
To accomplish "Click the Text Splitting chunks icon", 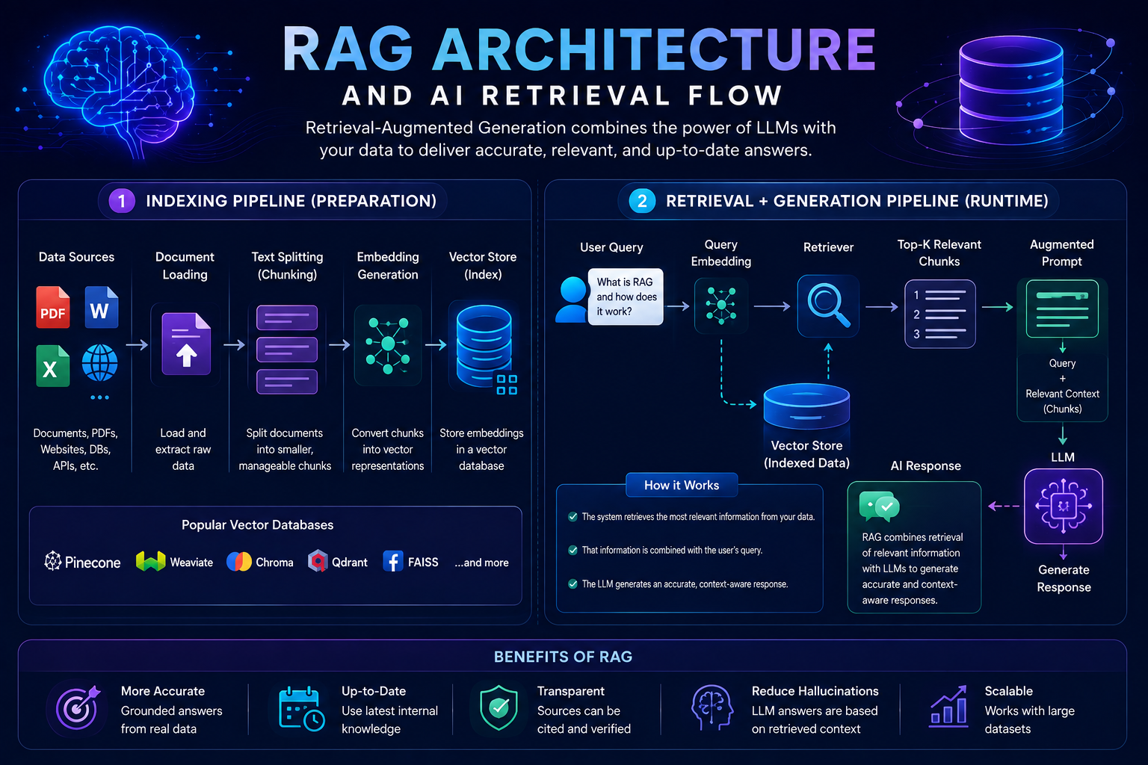I will point(287,350).
